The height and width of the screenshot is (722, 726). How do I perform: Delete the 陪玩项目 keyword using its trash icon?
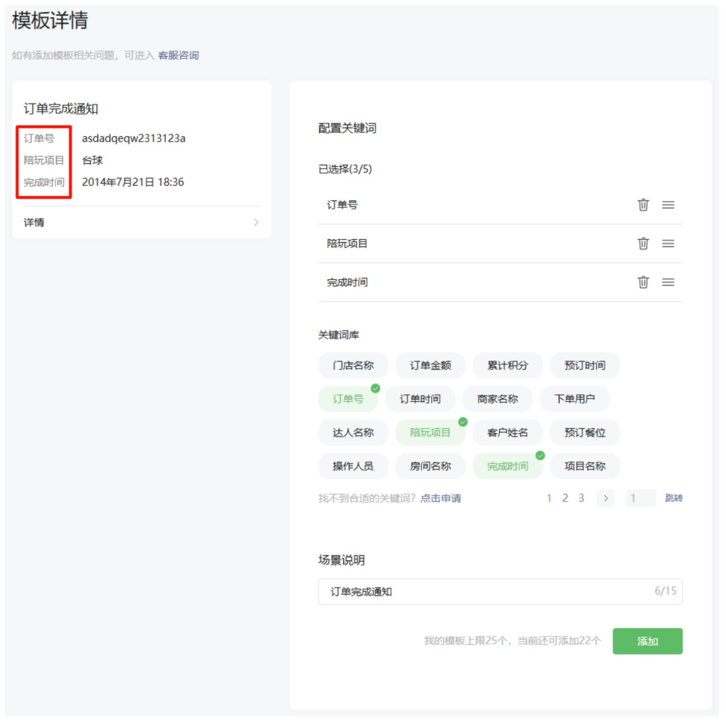(x=643, y=244)
